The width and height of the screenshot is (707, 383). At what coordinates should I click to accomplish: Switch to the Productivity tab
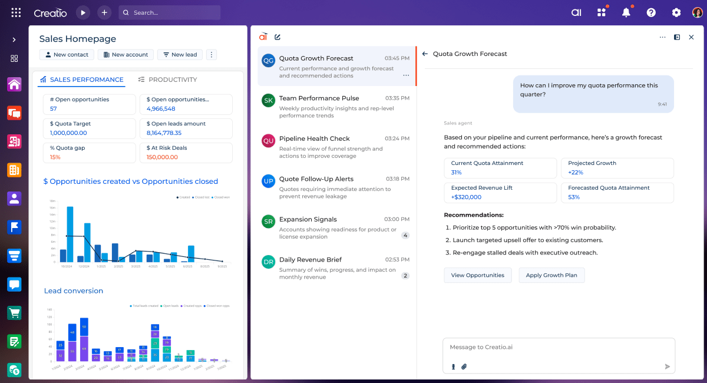click(167, 80)
